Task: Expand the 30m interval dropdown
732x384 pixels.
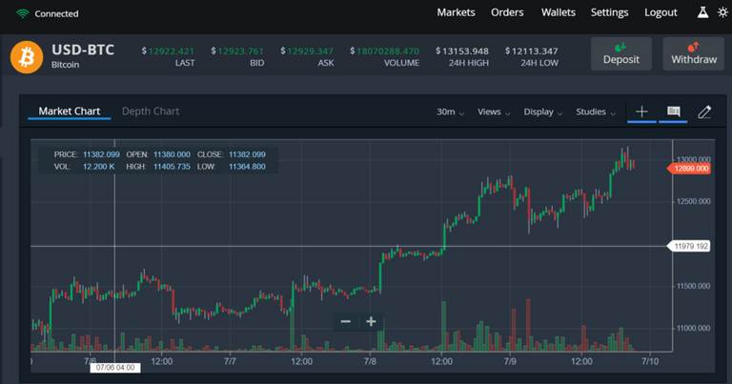Action: point(450,111)
